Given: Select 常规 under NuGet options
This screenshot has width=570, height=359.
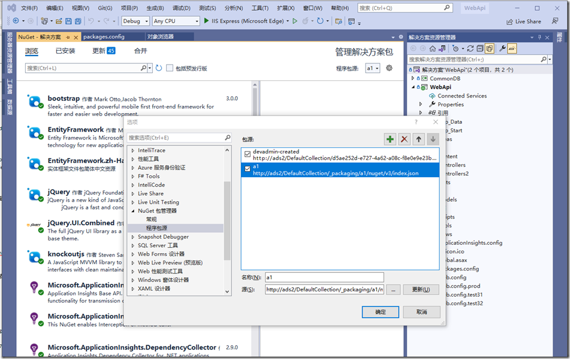Looking at the screenshot, I should tap(151, 219).
